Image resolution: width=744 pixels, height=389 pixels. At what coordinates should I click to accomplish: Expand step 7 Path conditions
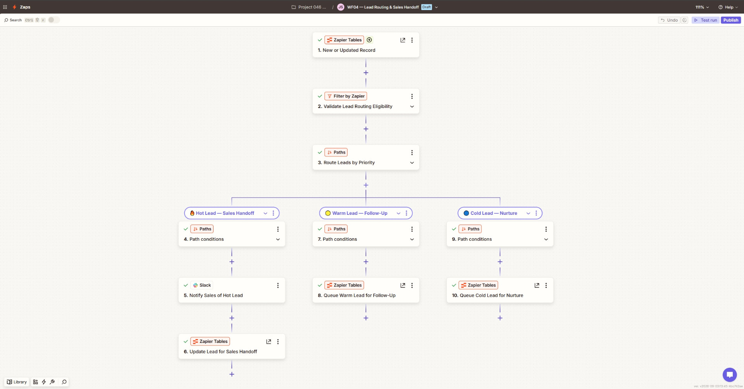point(412,239)
